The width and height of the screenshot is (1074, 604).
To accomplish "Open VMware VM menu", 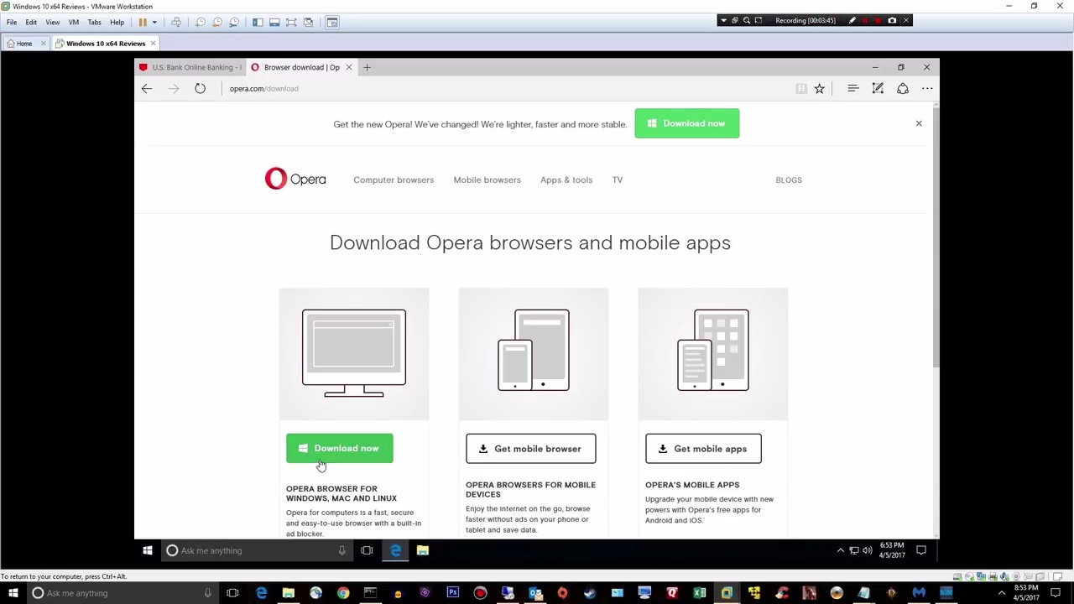I will pyautogui.click(x=73, y=22).
